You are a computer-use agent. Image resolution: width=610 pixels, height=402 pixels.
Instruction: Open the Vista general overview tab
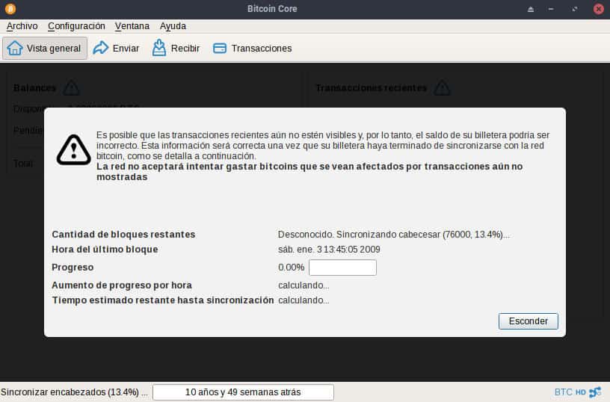46,48
